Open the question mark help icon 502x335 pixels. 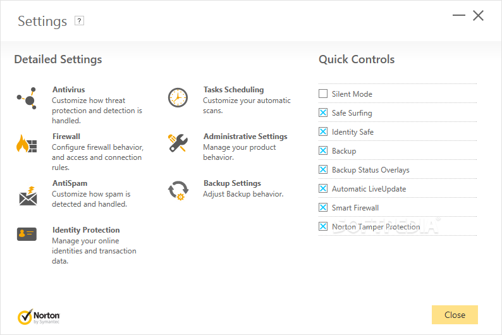[x=79, y=21]
